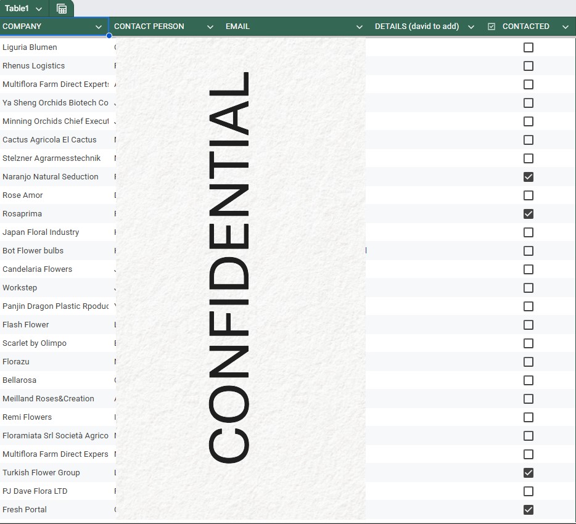Tick the Remi Flowers contacted checkbox
576x524 pixels.
pos(529,417)
